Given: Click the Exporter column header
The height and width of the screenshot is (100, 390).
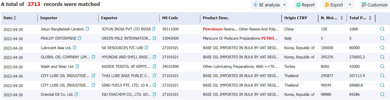Looking at the screenshot, I should coord(109,18).
